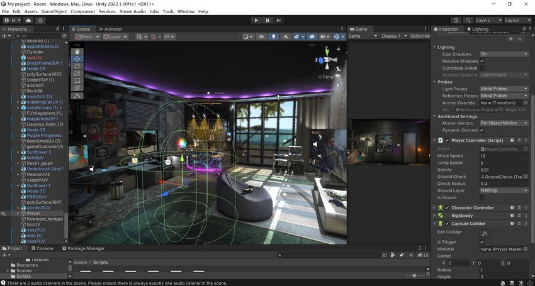The height and width of the screenshot is (286, 535).
Task: Click the Play button
Action: point(256,21)
